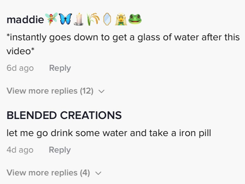Expand View more replies (12)
The height and width of the screenshot is (184, 245).
[56, 91]
